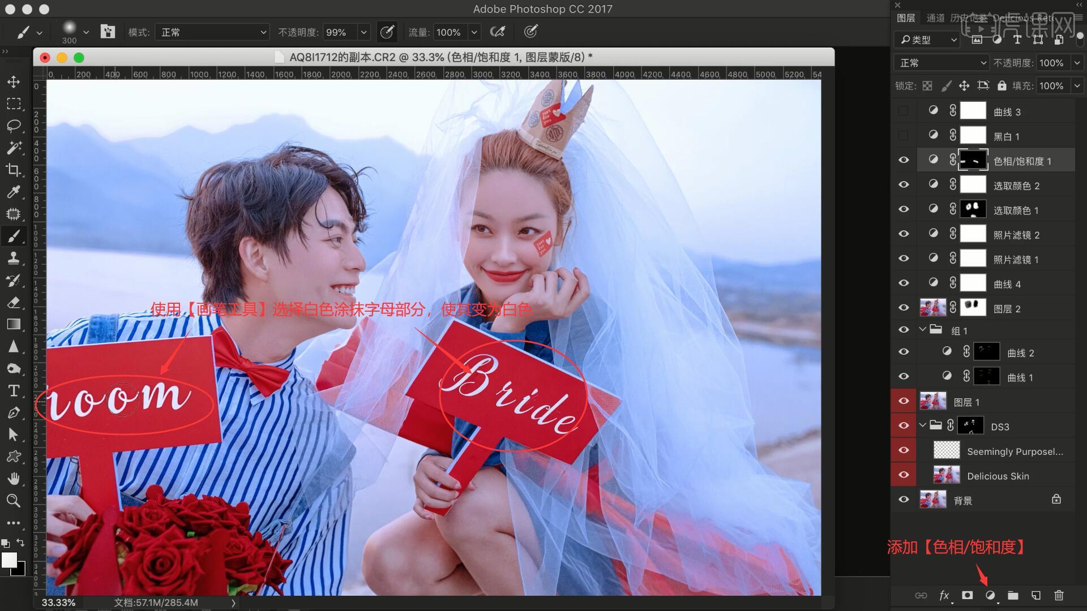The width and height of the screenshot is (1087, 611).
Task: Click the delete layer trash icon
Action: pyautogui.click(x=1059, y=595)
